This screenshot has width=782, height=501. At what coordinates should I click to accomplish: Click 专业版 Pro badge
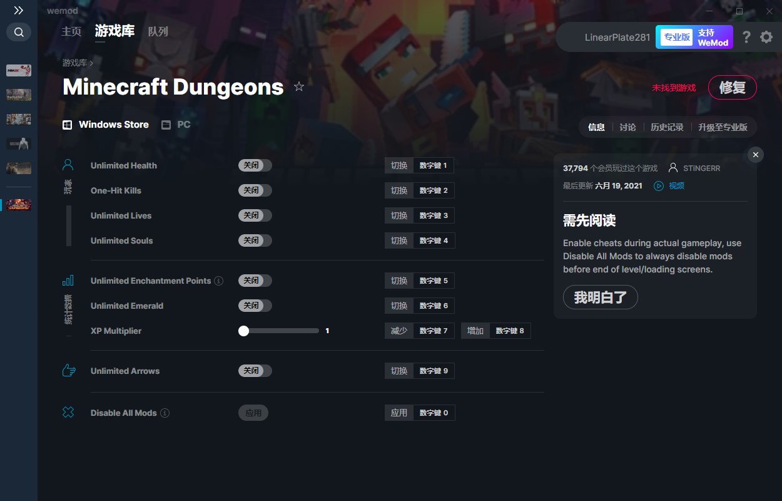pyautogui.click(x=676, y=37)
